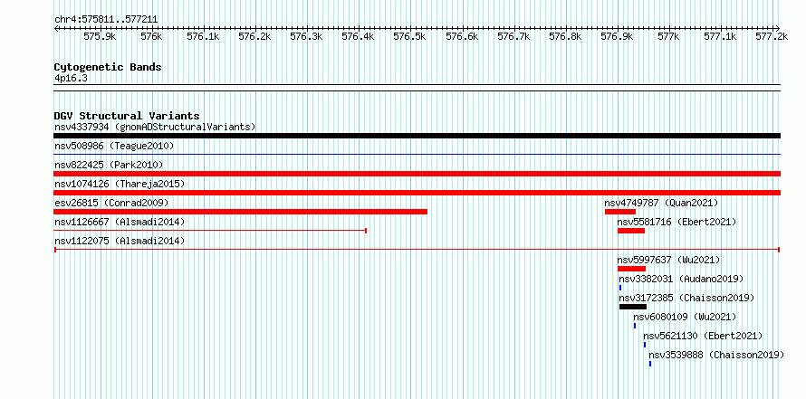Click the small blue nsv3539888 marker

(650, 364)
